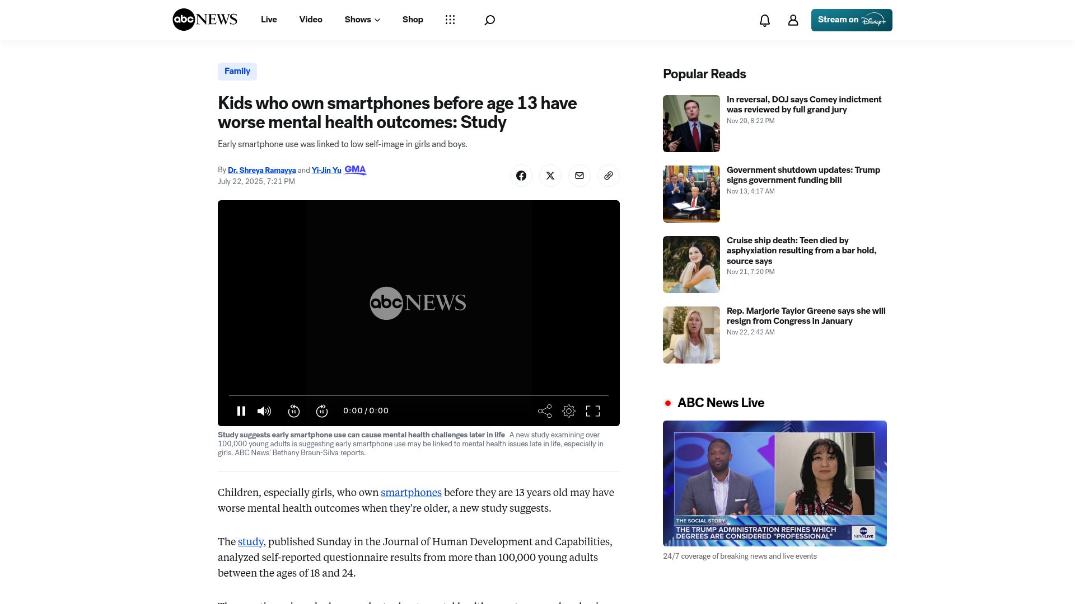
Task: Pause the video player
Action: pyautogui.click(x=241, y=411)
